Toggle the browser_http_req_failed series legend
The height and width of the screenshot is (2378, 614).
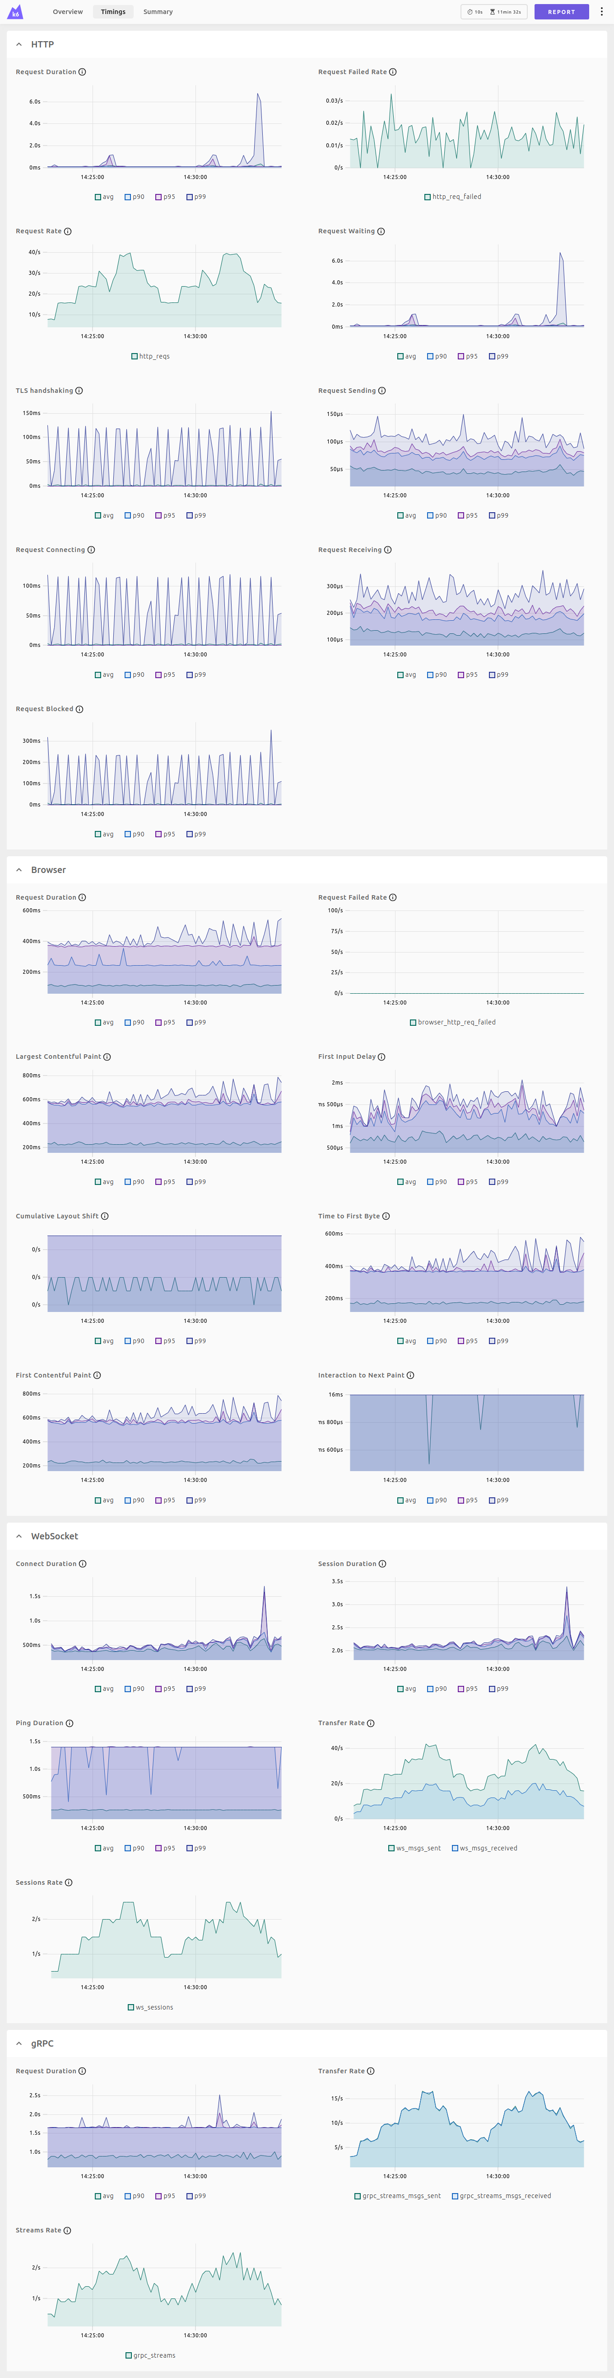click(x=453, y=1022)
